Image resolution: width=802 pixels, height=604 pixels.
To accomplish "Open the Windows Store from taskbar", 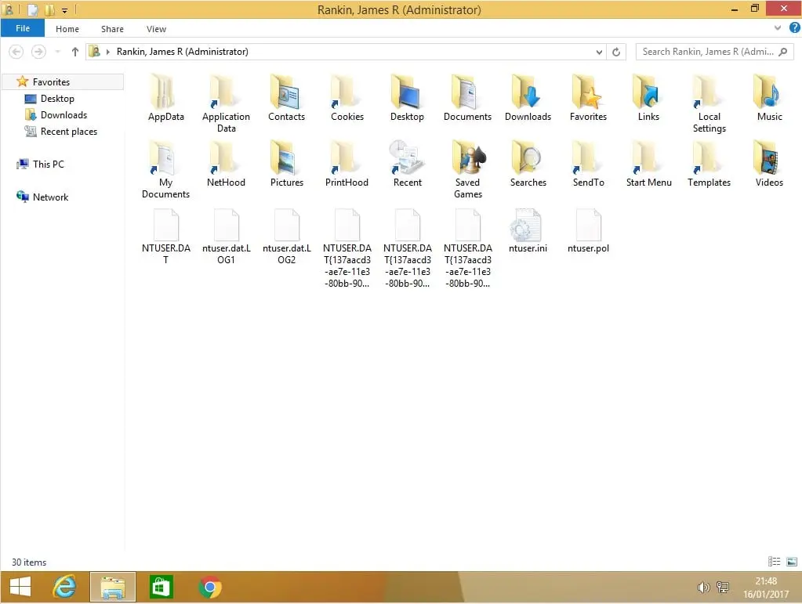I will [161, 587].
